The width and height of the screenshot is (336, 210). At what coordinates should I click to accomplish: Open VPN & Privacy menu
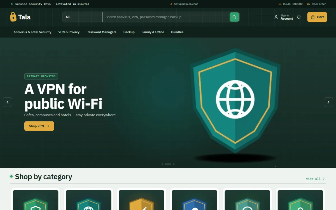click(69, 32)
